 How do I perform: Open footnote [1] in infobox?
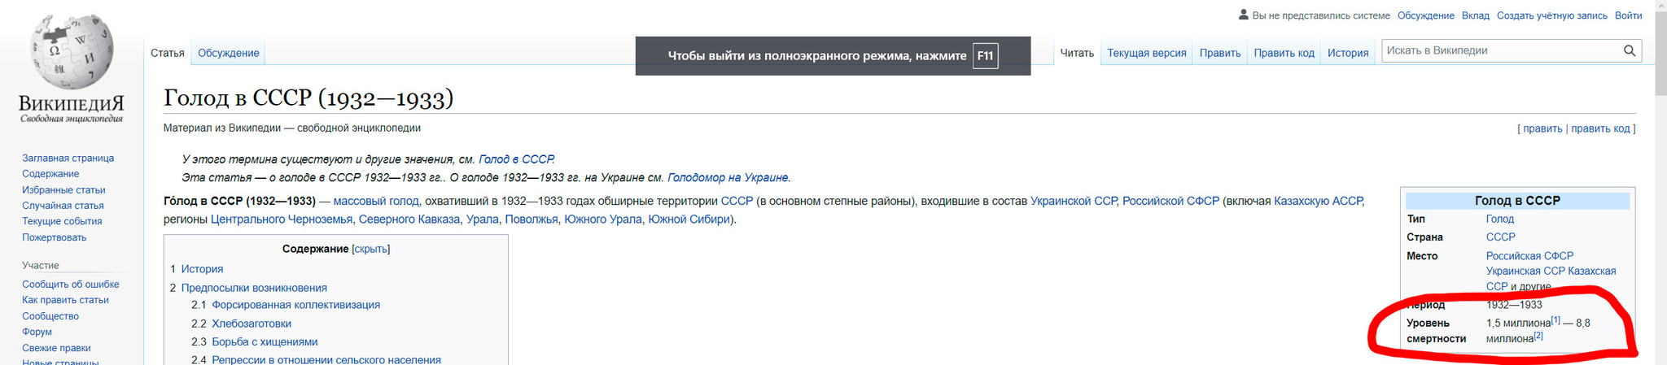1555,320
